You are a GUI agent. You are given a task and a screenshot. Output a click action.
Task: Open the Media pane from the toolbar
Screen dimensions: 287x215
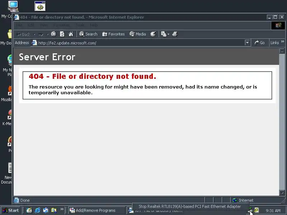[x=138, y=34]
